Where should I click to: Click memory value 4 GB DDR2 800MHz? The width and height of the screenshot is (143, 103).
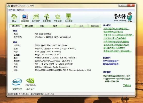(48, 51)
